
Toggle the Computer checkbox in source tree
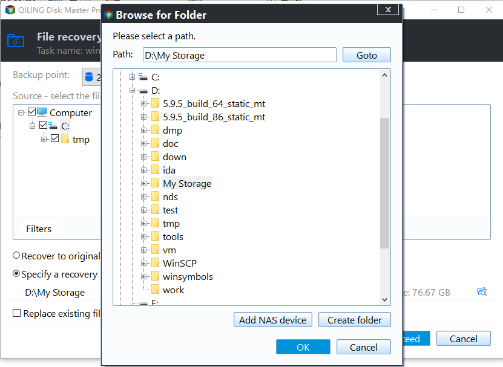[31, 112]
